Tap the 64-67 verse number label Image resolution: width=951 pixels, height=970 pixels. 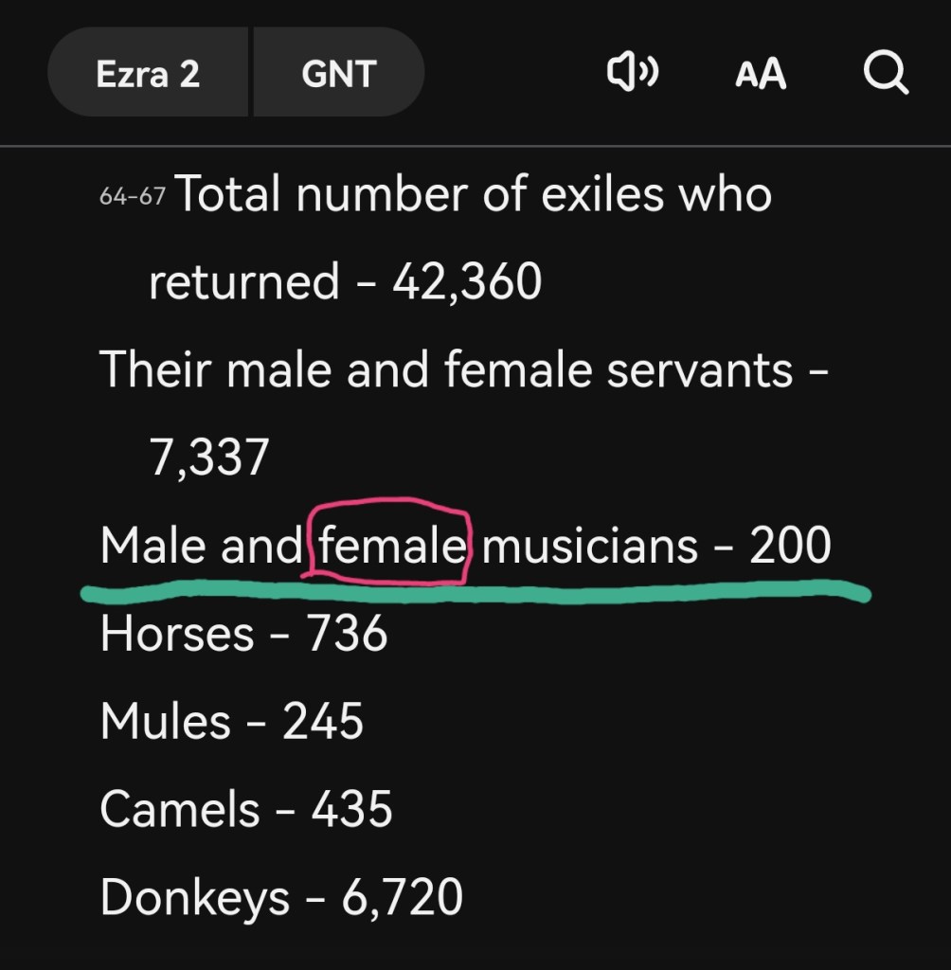(x=133, y=196)
